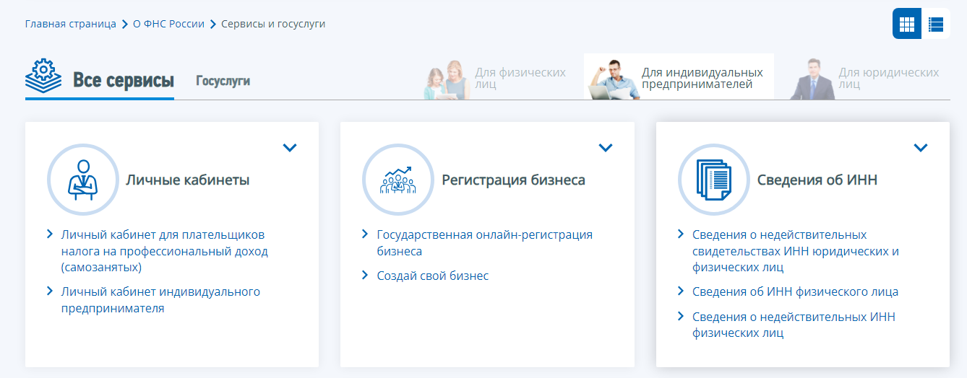Switch to grid view layout
Image resolution: width=967 pixels, height=378 pixels.
907,24
